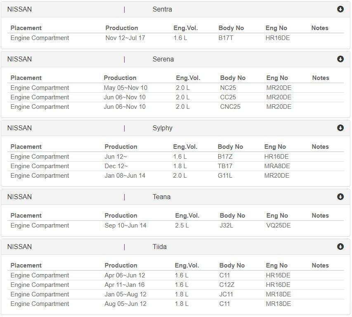The height and width of the screenshot is (317, 352).
Task: Collapse the Tiida panel arrow icon
Action: tap(340, 247)
